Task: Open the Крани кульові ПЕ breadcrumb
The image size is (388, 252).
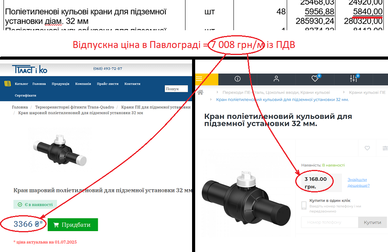Action: (367, 92)
